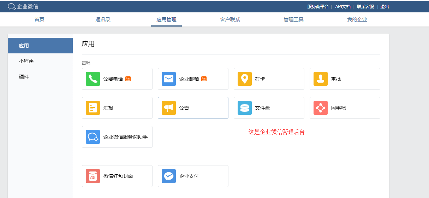
Task: Click the 基础 section label
Action: 86,63
